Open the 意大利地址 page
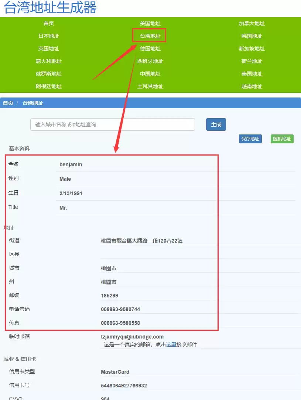The image size is (301, 400). coord(48,61)
